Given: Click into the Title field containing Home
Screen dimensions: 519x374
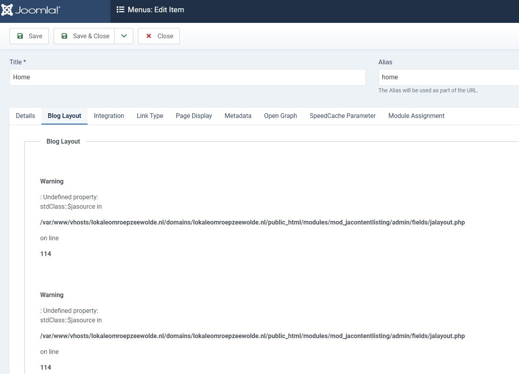Looking at the screenshot, I should (187, 77).
